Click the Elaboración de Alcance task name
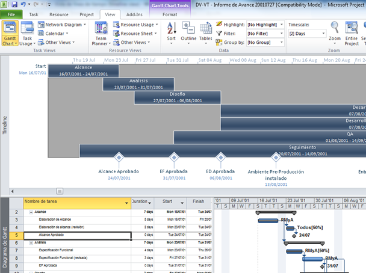Viewport: 366px width, 273px height. pyautogui.click(x=55, y=219)
